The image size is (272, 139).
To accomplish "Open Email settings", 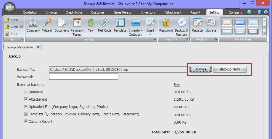I will [150, 25].
